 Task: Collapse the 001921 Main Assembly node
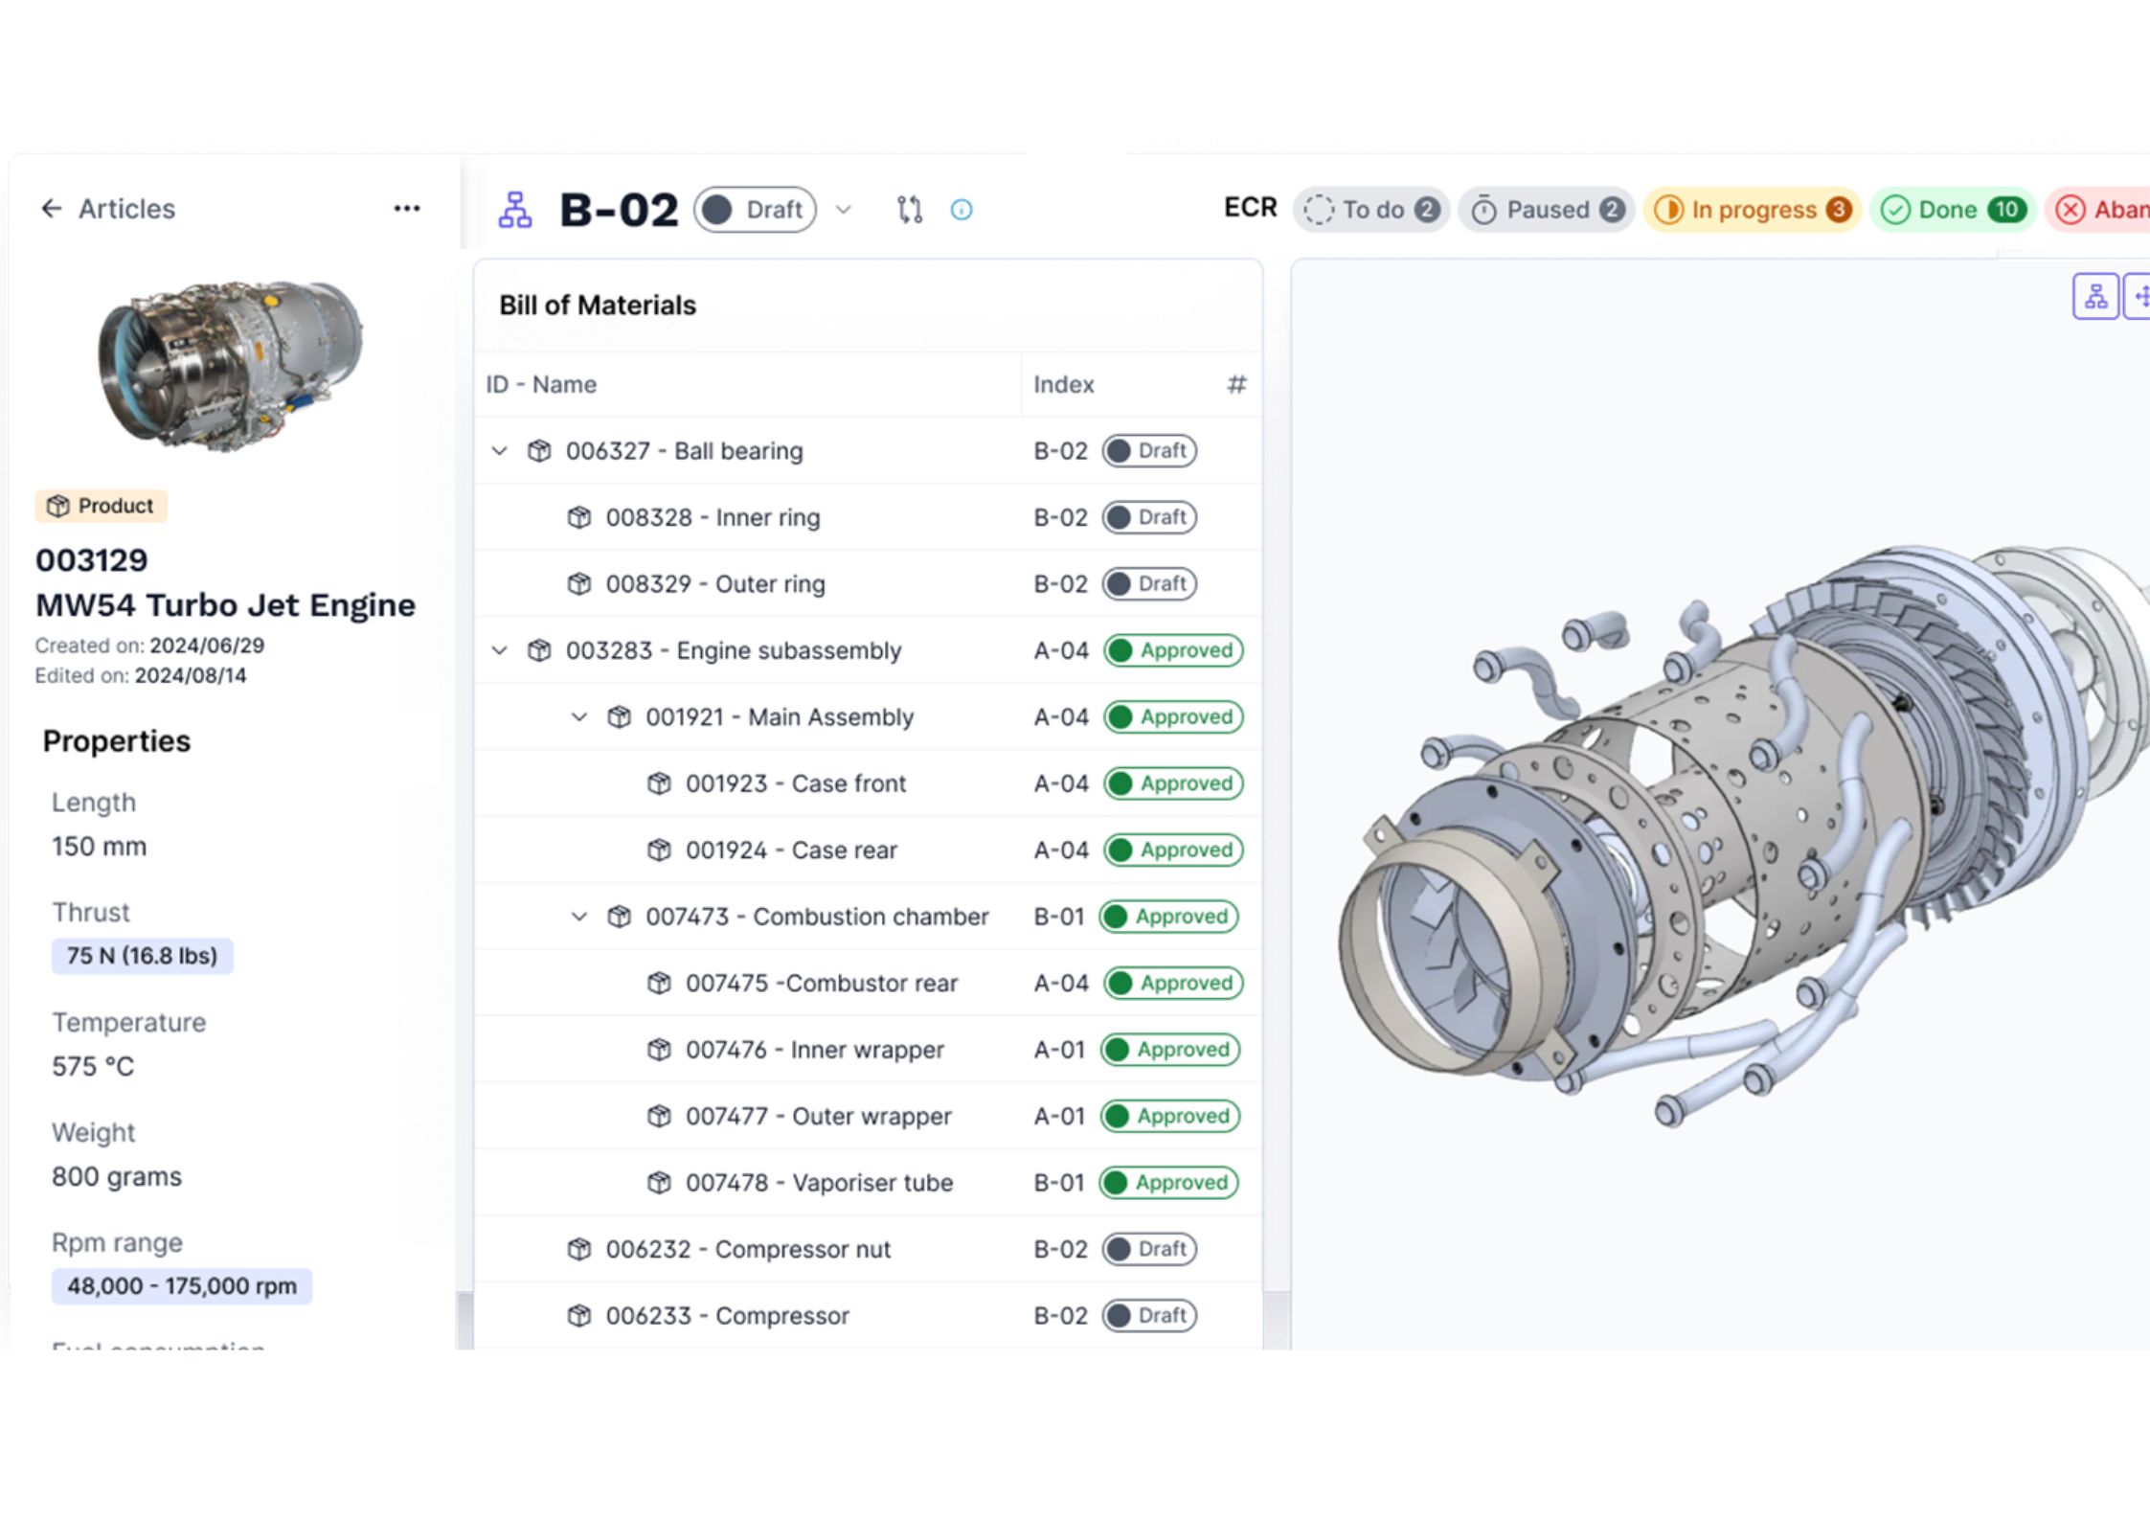(578, 717)
